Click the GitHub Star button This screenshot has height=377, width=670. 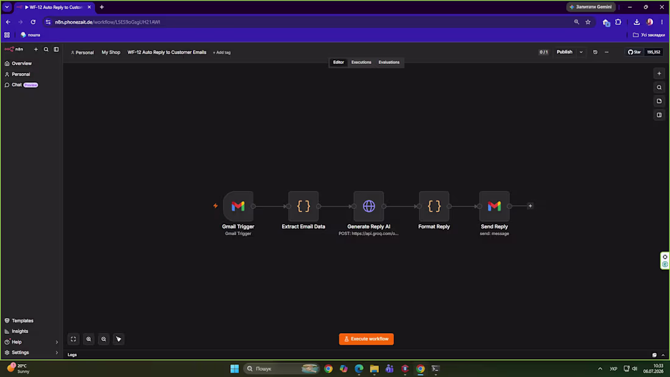click(635, 52)
